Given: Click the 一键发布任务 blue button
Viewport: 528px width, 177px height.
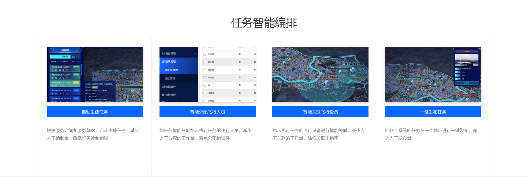Looking at the screenshot, I should click(x=433, y=112).
